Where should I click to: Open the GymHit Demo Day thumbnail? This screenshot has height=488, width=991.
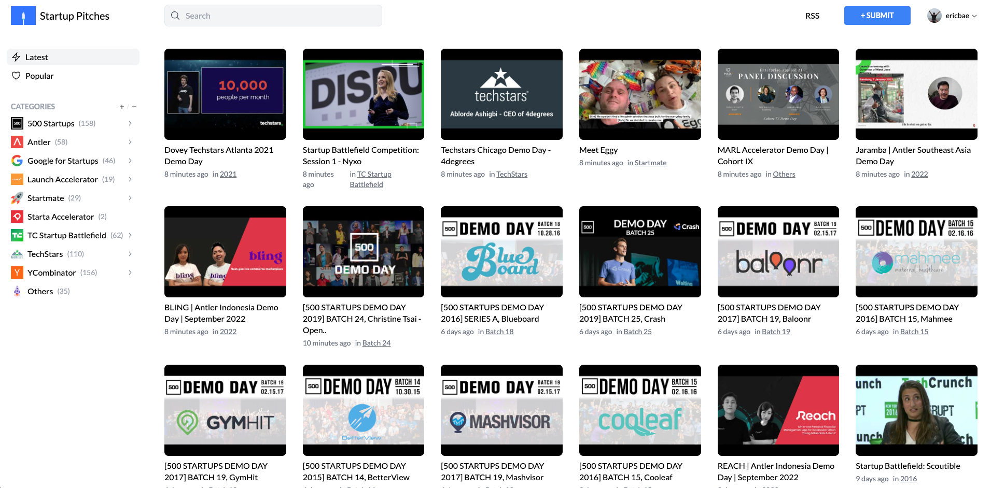tap(225, 410)
